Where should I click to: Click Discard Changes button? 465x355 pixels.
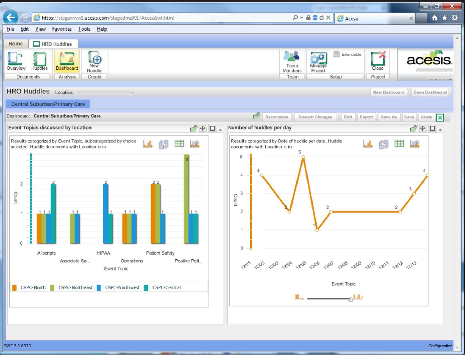pyautogui.click(x=315, y=117)
